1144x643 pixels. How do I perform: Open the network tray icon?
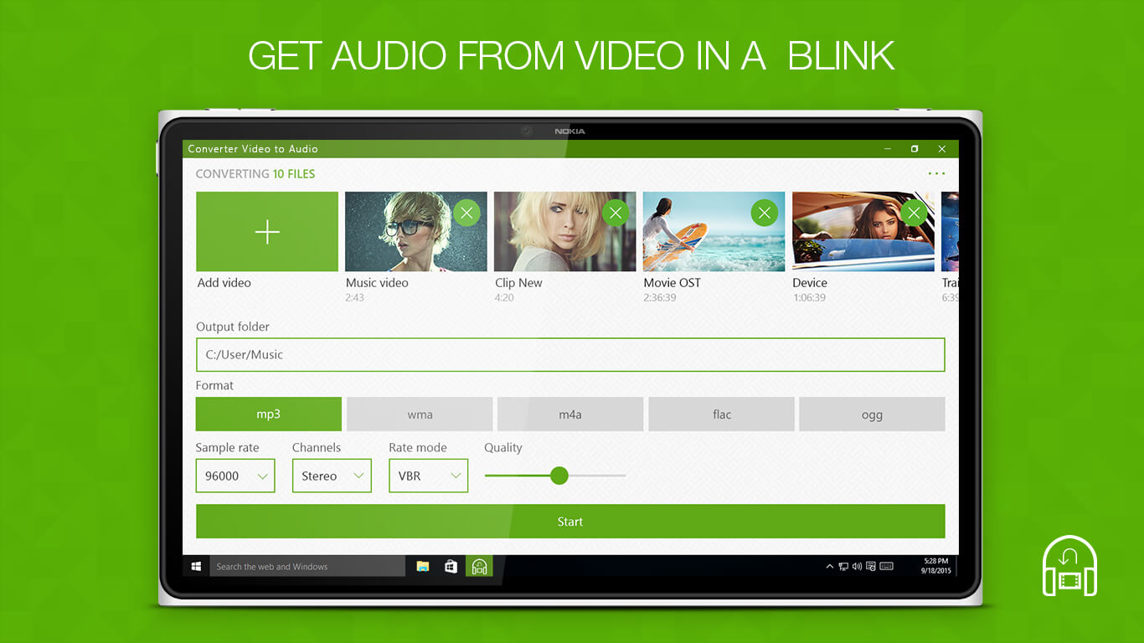tap(843, 567)
